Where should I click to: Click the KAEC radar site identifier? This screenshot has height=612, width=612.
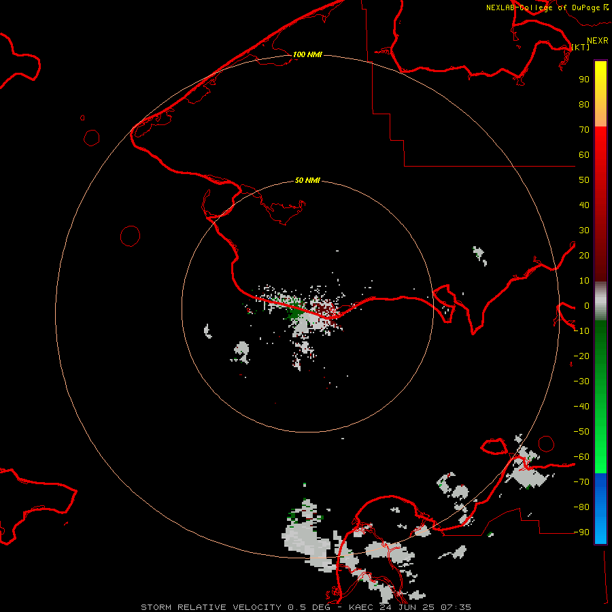(x=362, y=607)
